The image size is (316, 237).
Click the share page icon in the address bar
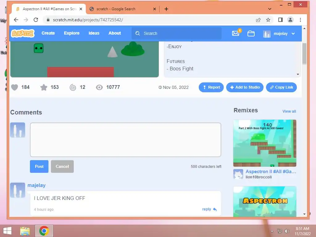point(258,20)
